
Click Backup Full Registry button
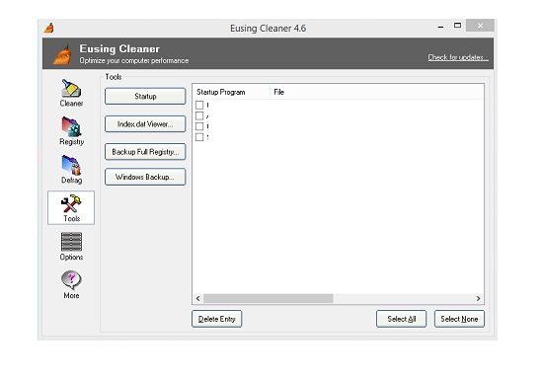coord(145,152)
